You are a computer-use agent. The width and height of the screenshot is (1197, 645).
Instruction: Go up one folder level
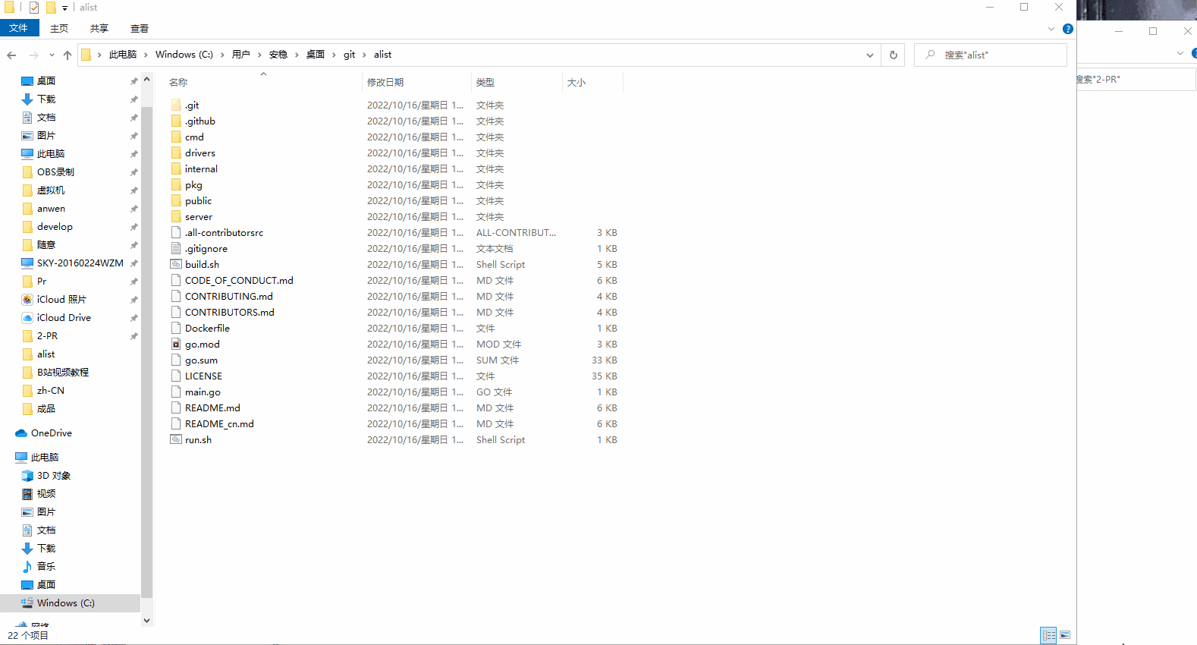point(68,55)
